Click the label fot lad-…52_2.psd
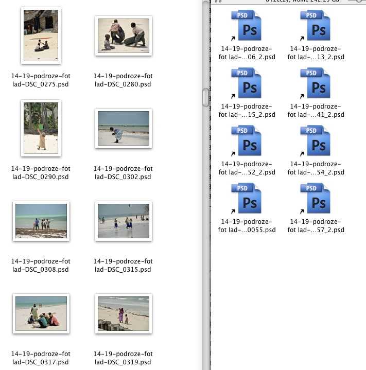The width and height of the screenshot is (366, 370). [x=247, y=172]
